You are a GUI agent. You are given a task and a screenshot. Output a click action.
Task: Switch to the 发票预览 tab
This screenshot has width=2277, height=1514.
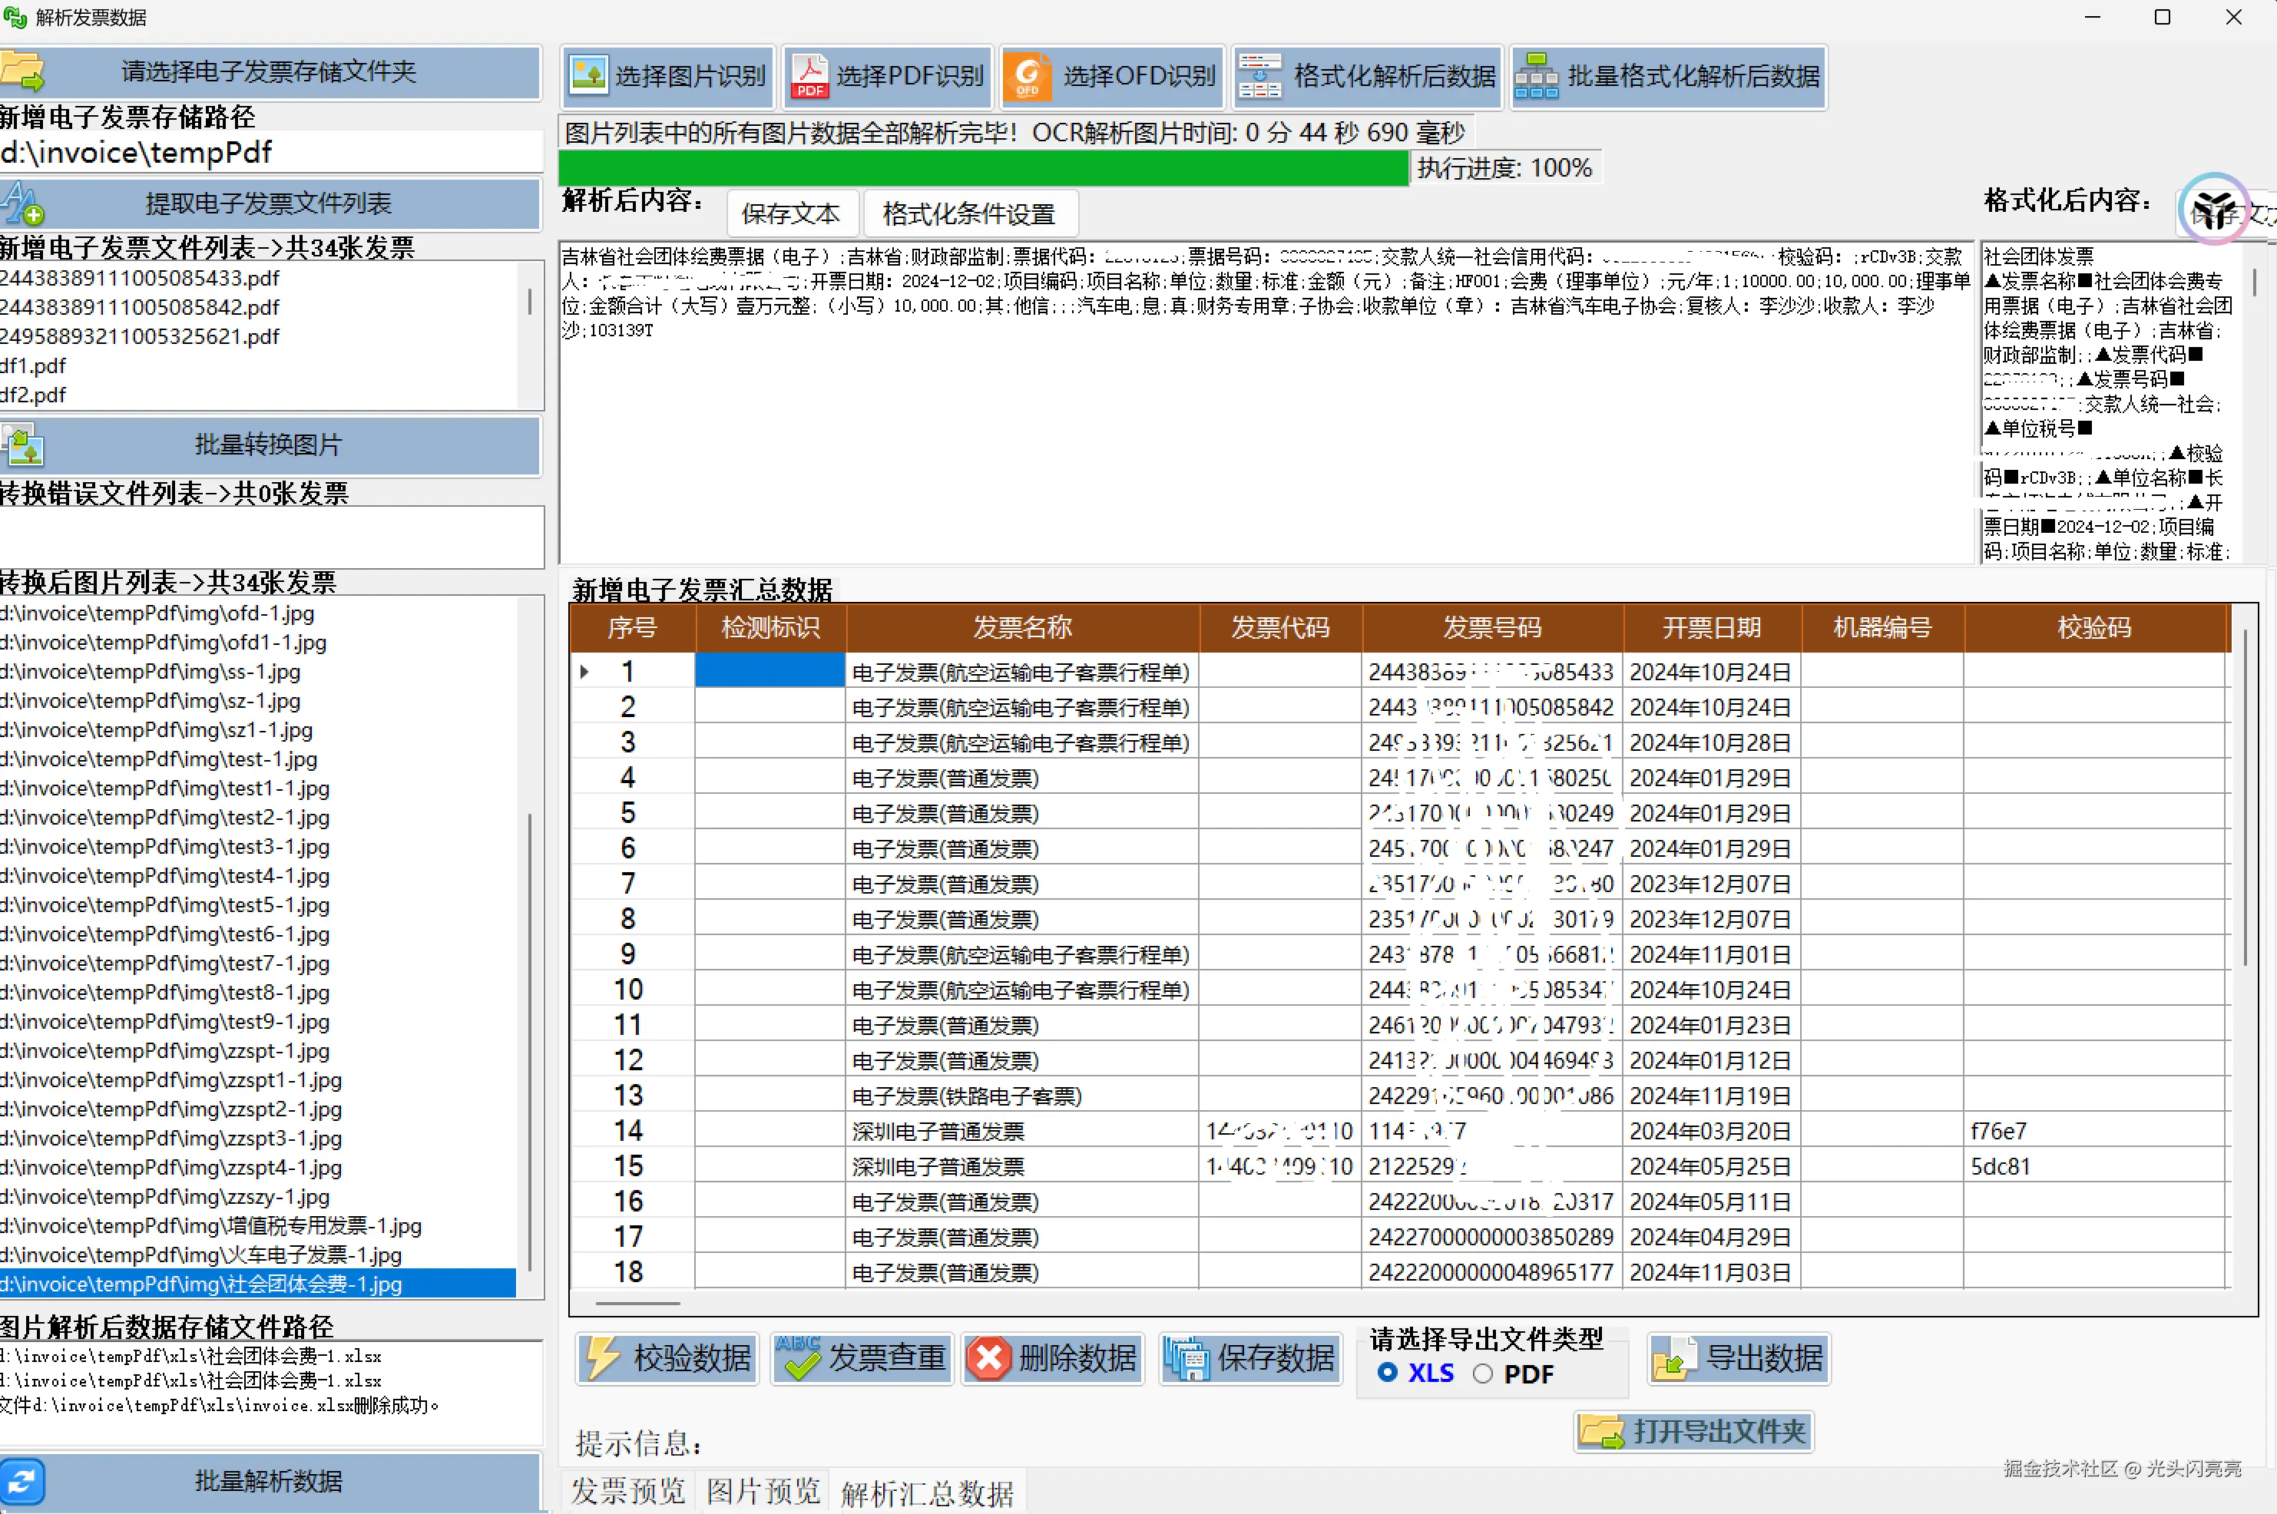click(627, 1491)
